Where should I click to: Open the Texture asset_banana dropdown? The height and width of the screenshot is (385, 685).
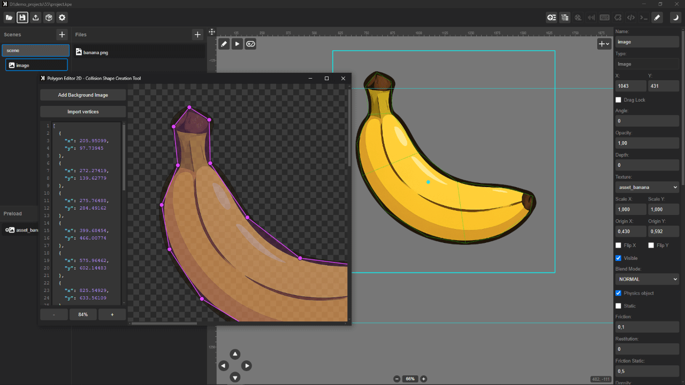(647, 187)
